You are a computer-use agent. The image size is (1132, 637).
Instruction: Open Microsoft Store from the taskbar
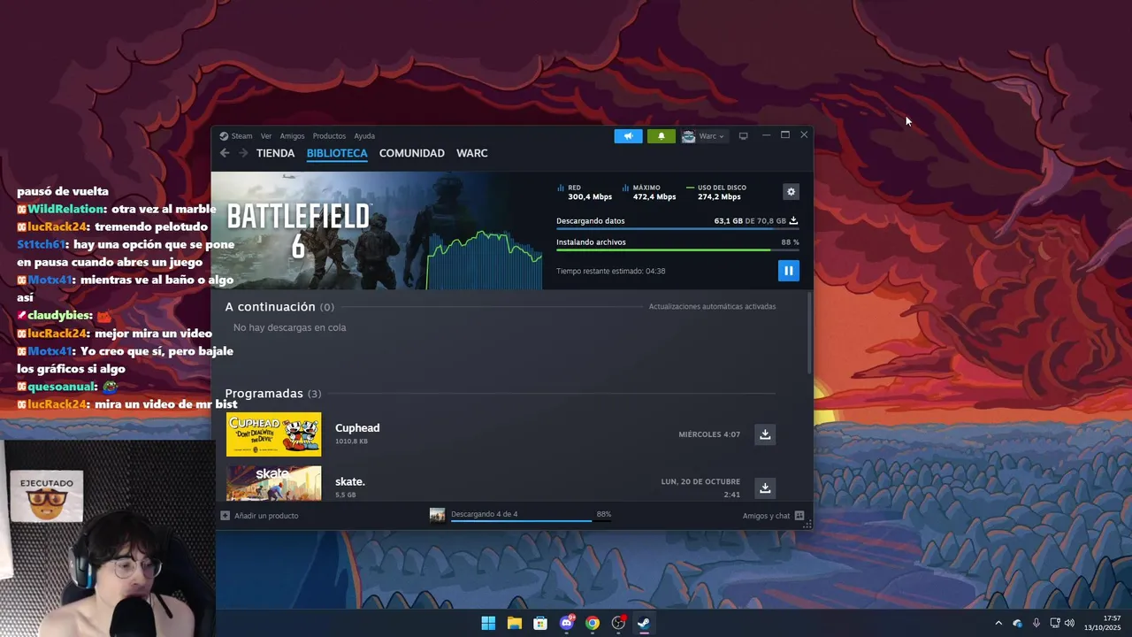[x=540, y=623]
